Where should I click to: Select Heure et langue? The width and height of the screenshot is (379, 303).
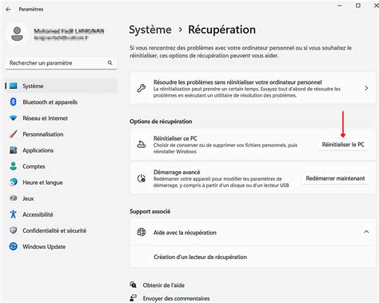tap(61, 182)
